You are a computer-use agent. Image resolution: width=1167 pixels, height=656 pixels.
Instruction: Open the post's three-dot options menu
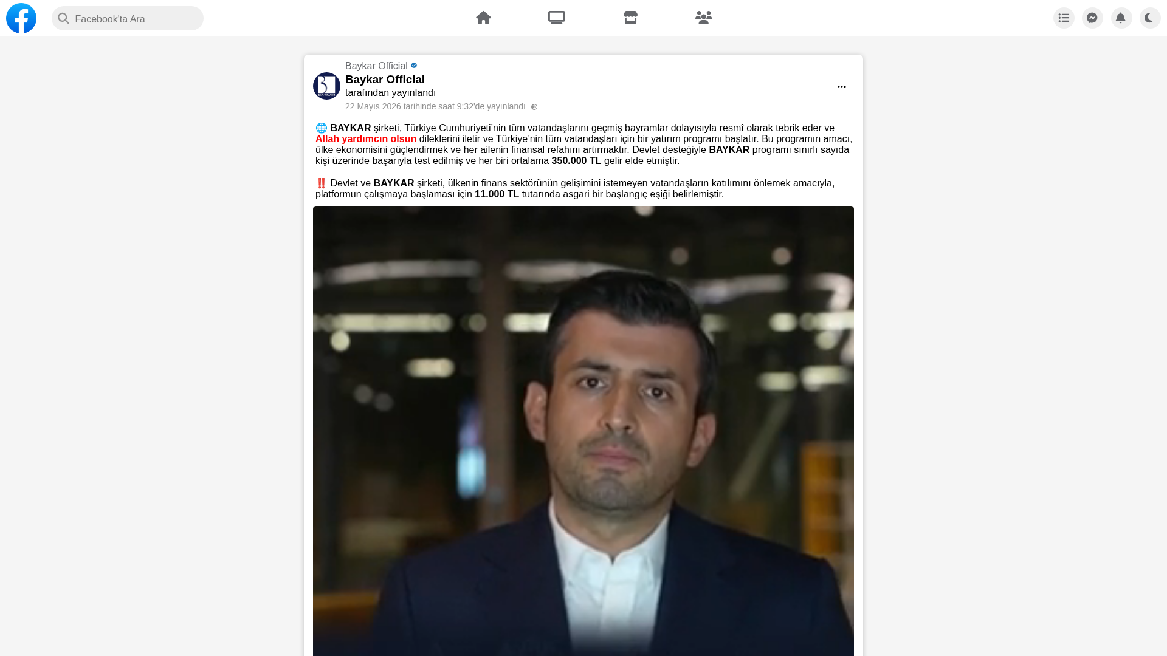pos(841,87)
